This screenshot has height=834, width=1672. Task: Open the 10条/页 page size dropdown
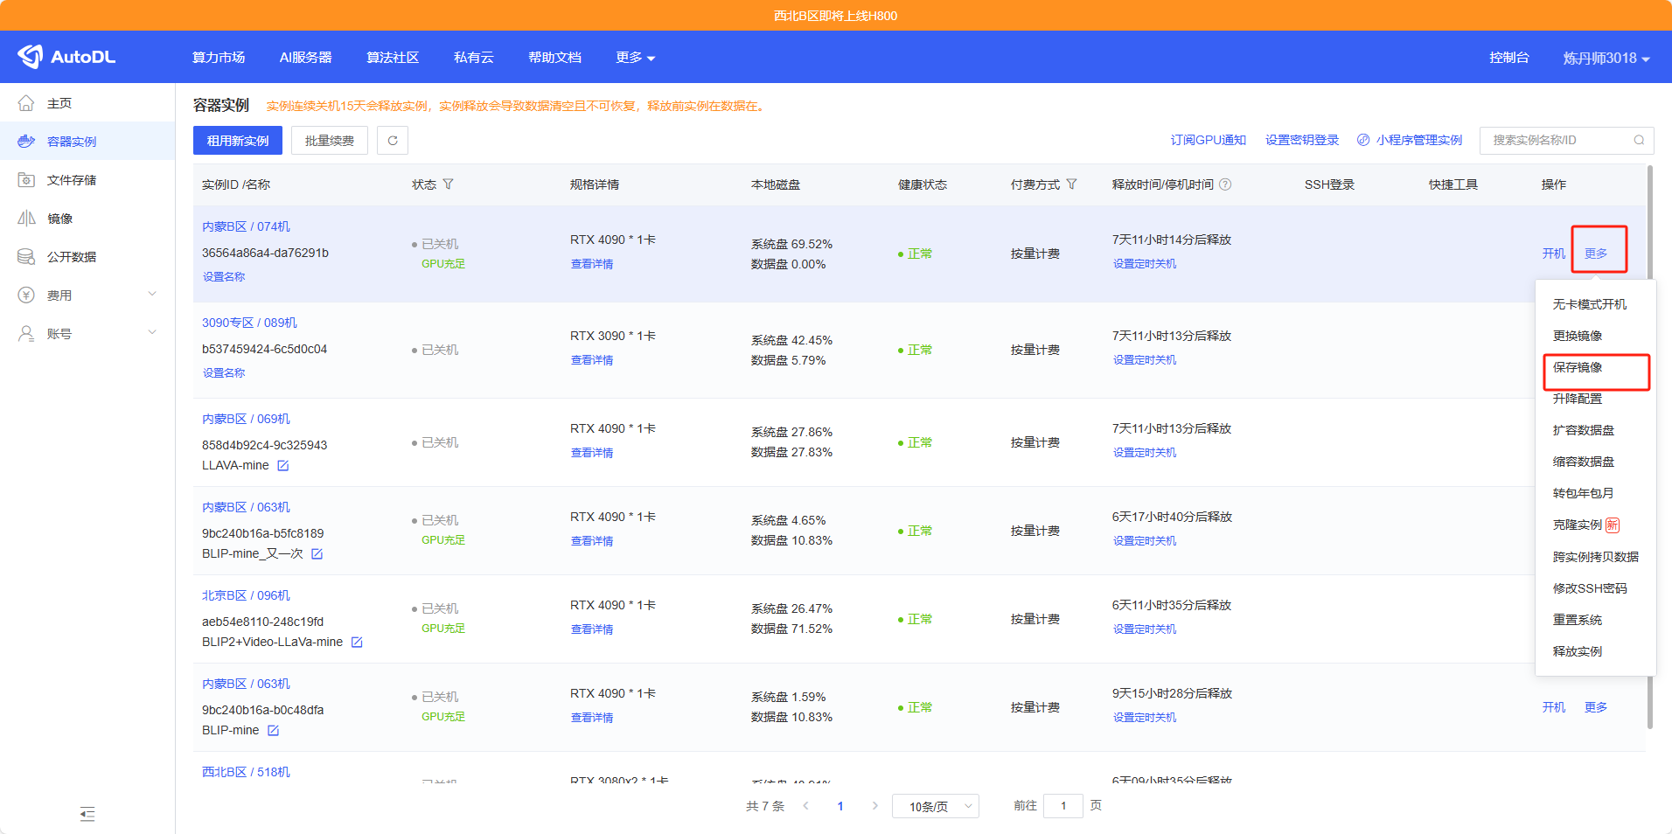pyautogui.click(x=936, y=806)
